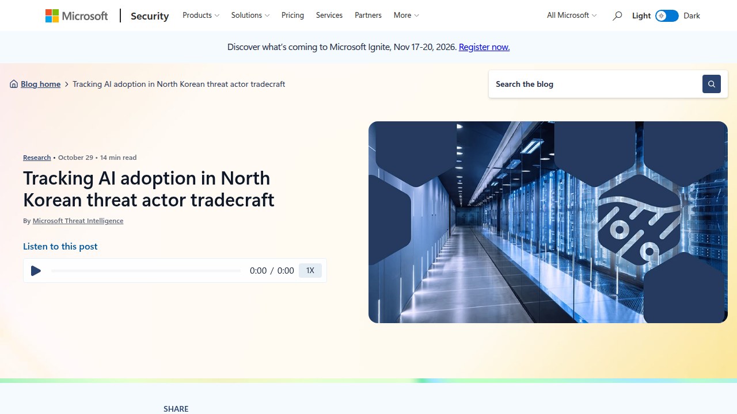
Task: Open the Pricing menu item
Action: coord(292,16)
